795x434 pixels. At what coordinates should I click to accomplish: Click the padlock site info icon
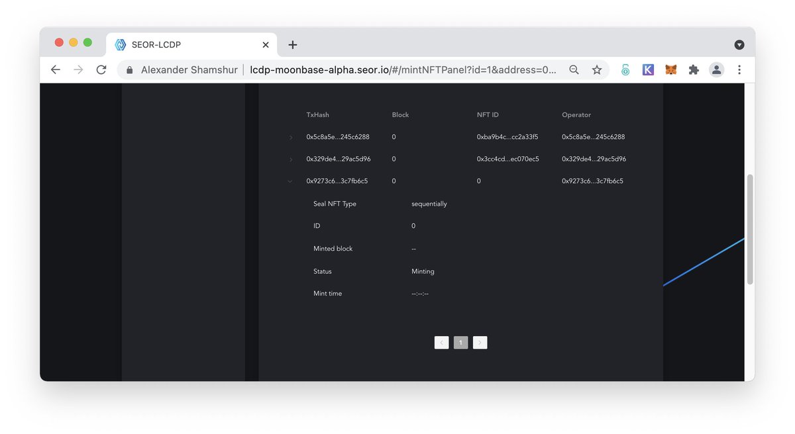130,69
